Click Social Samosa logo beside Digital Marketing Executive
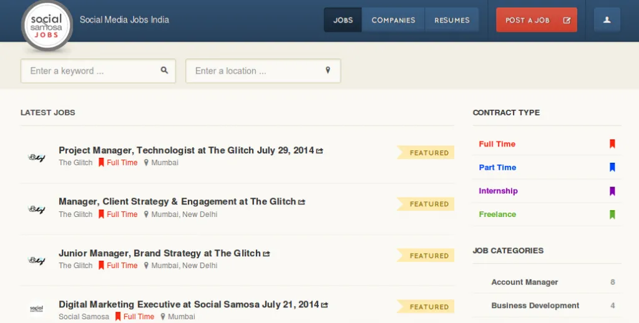This screenshot has height=323, width=639. [x=36, y=309]
